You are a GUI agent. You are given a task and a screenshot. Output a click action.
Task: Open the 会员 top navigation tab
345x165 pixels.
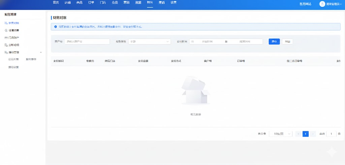[115, 3]
